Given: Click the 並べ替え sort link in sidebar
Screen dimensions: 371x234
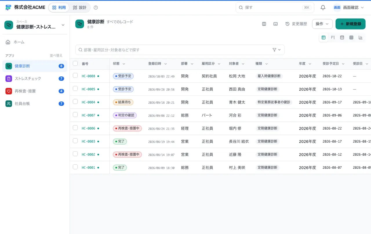Looking at the screenshot, I should click(x=56, y=56).
